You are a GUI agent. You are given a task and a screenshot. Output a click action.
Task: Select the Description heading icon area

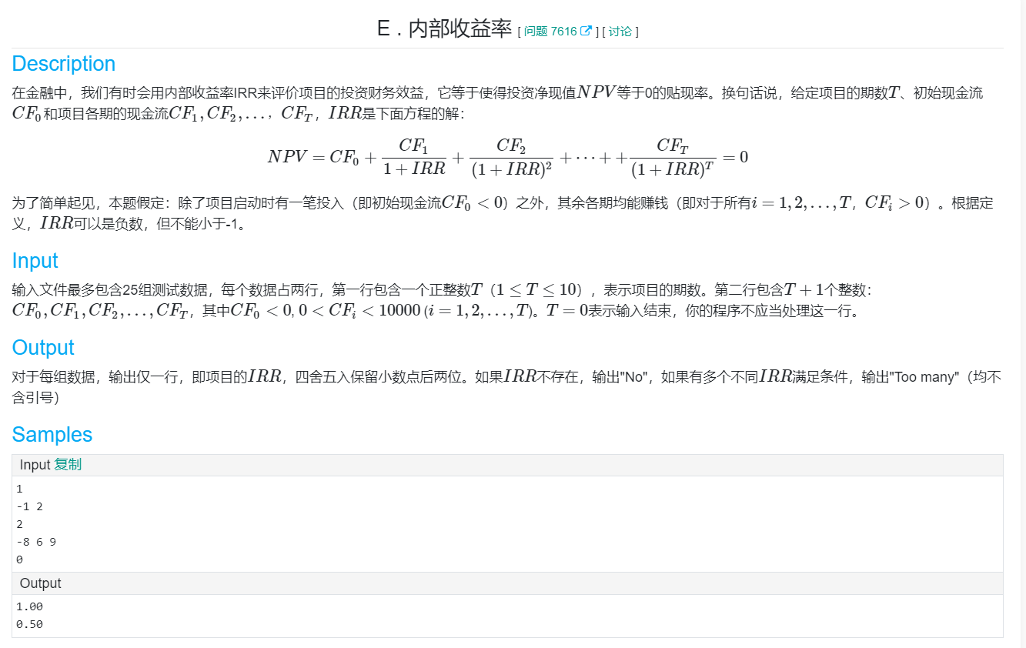coord(64,64)
